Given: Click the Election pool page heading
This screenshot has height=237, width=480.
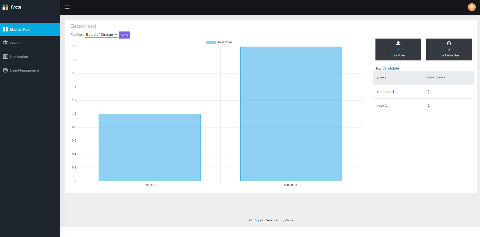Looking at the screenshot, I should pos(83,26).
